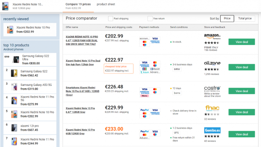The height and width of the screenshot is (147, 261).
Task: Click the product thumbnail in the page header
Action: tap(5, 6)
